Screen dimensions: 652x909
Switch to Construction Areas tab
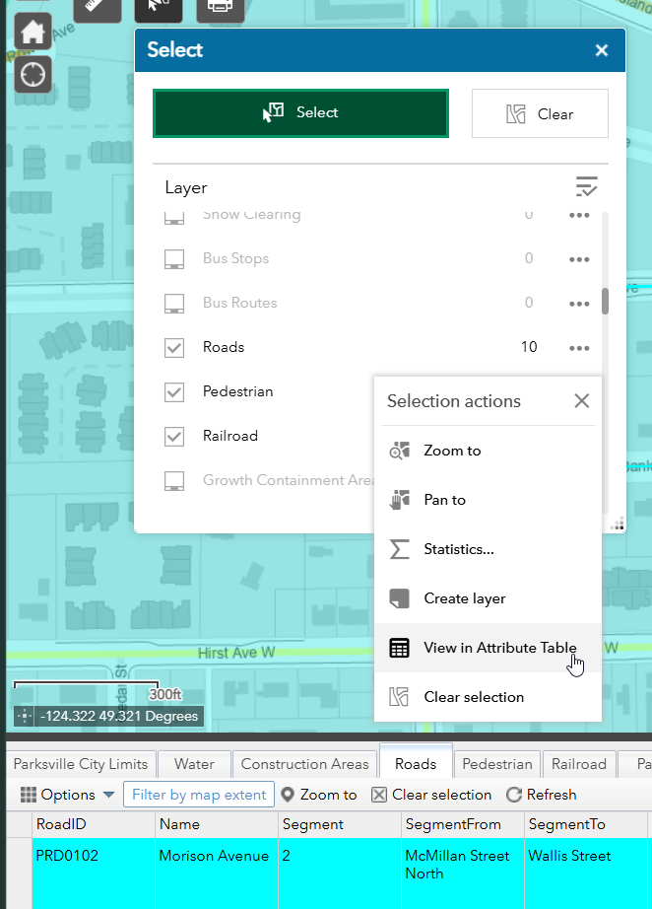(x=304, y=764)
